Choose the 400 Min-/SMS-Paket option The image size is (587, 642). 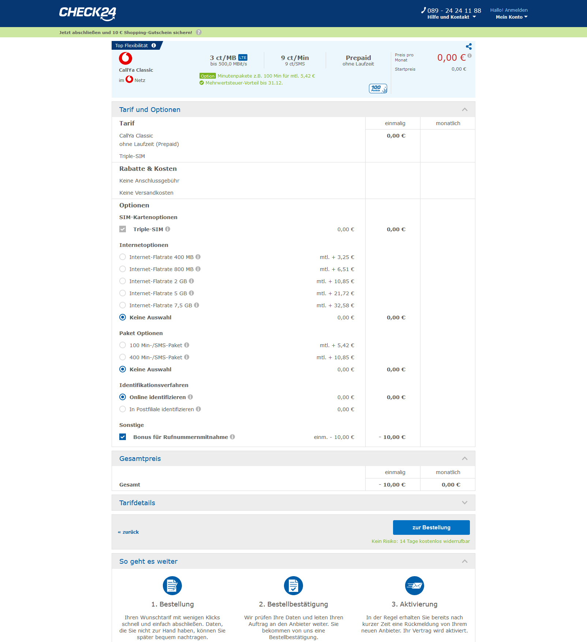coord(123,357)
